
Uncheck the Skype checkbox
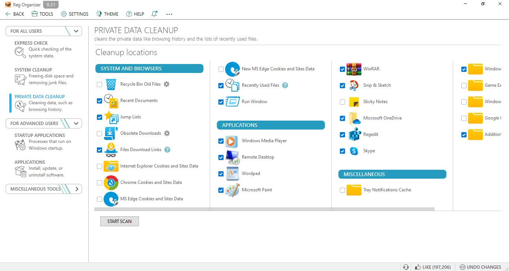[x=342, y=151]
